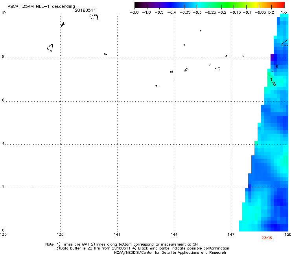The height and width of the screenshot is (255, 291).
Task: Select the colorbar label "-0.3"
Action: (197, 13)
